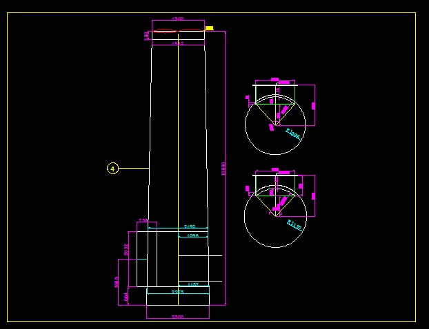The height and width of the screenshot is (329, 429).
Task: Click the vertical 10000 height dimension text
Action: coord(223,169)
